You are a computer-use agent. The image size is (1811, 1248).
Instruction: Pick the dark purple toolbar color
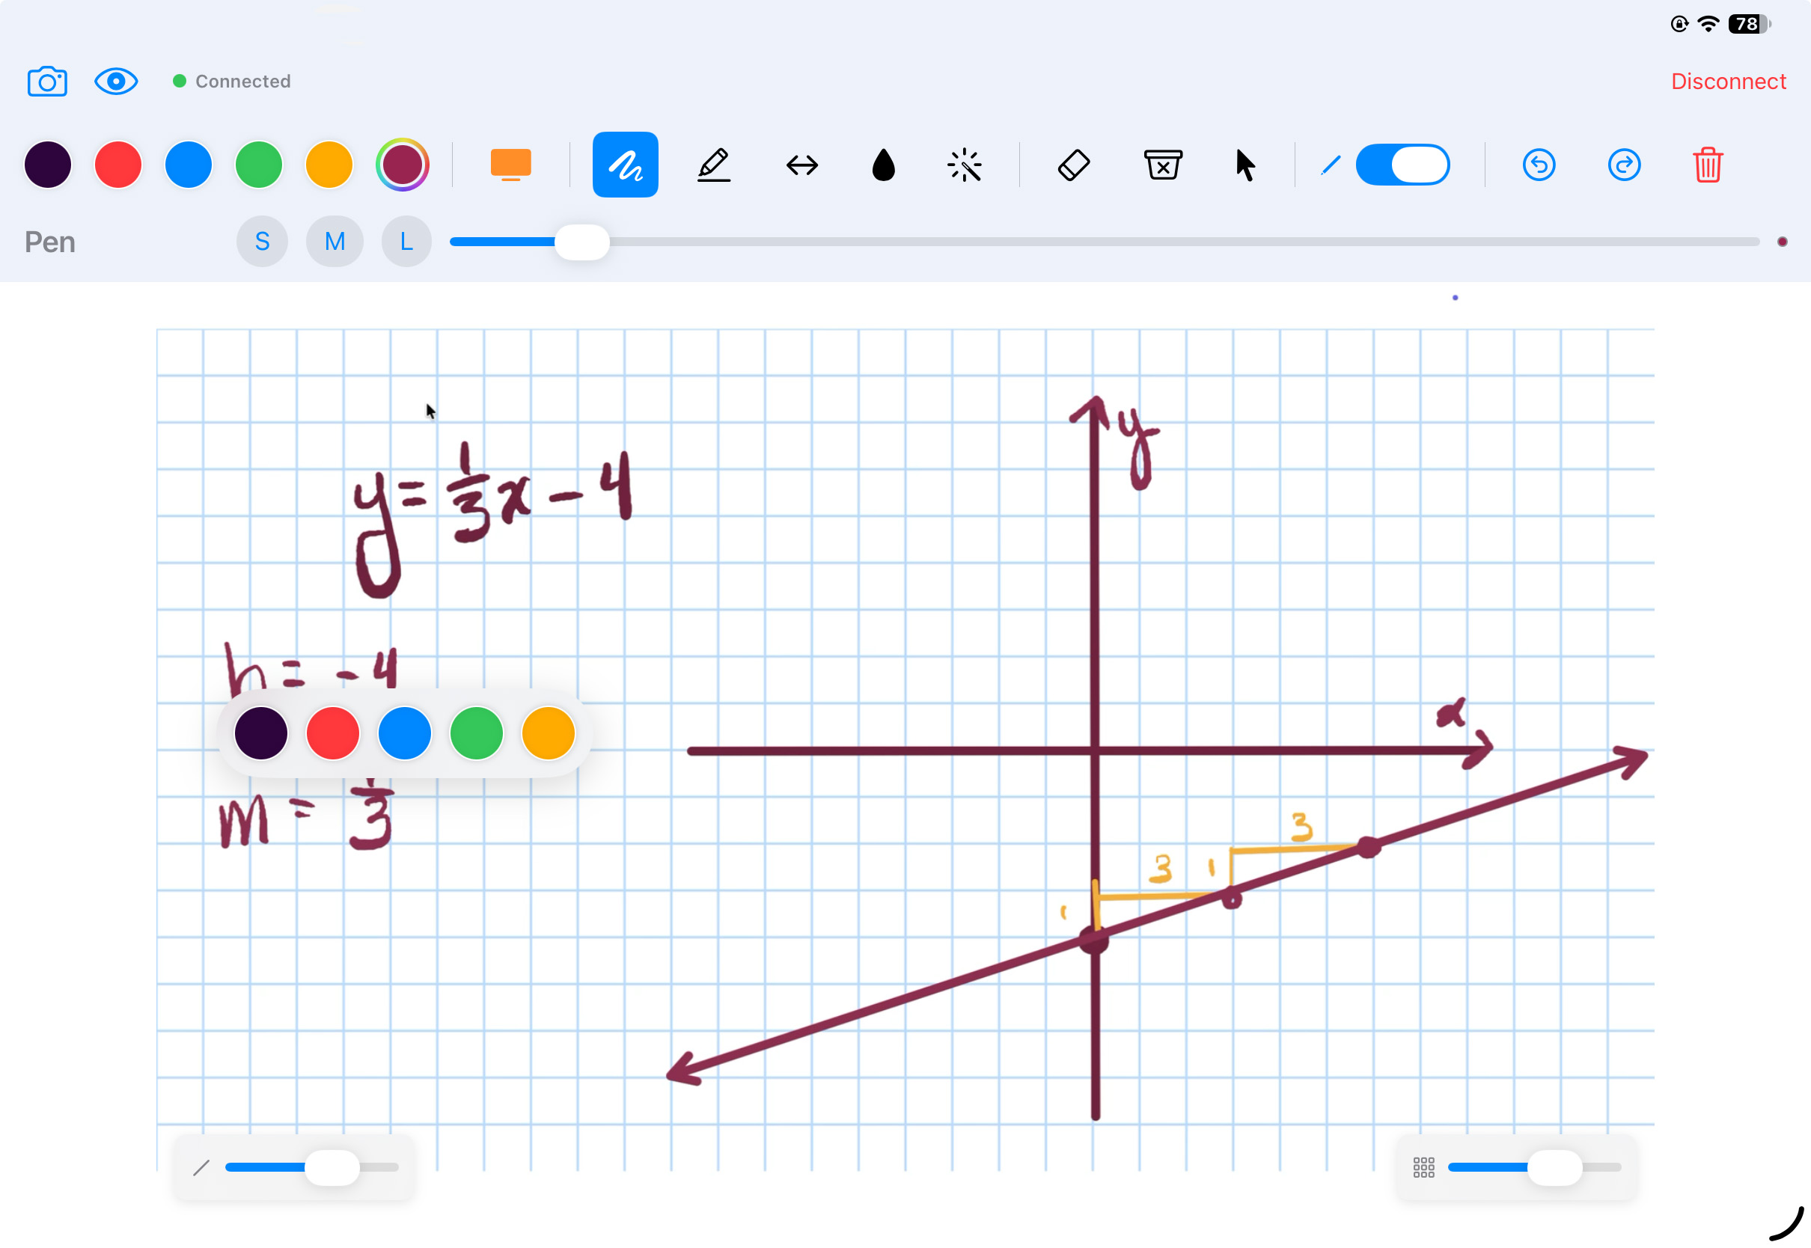[x=48, y=165]
